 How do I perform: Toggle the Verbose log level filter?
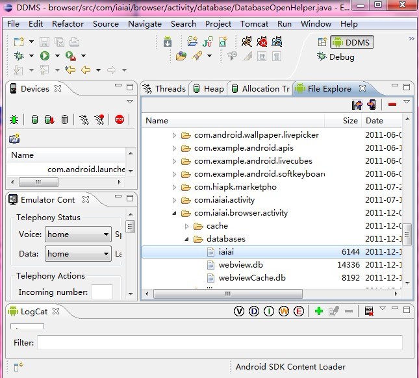tap(239, 312)
